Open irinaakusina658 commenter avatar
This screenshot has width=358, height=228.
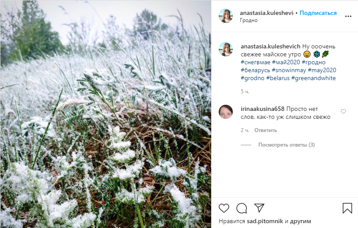point(226,112)
